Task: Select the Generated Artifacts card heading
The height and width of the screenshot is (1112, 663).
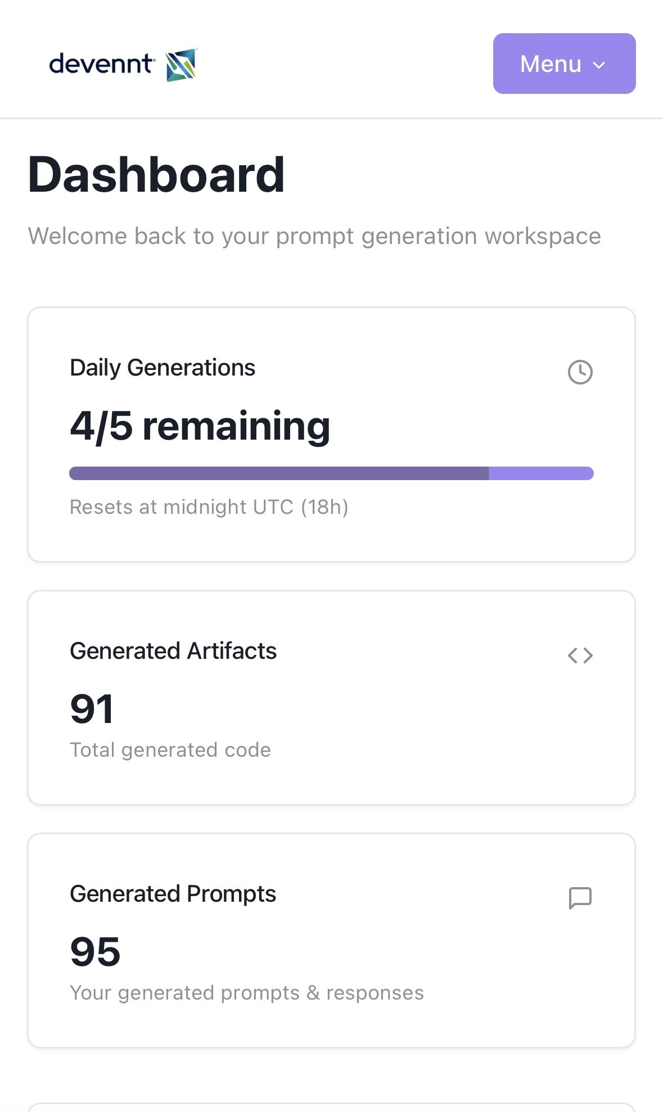Action: pyautogui.click(x=173, y=651)
